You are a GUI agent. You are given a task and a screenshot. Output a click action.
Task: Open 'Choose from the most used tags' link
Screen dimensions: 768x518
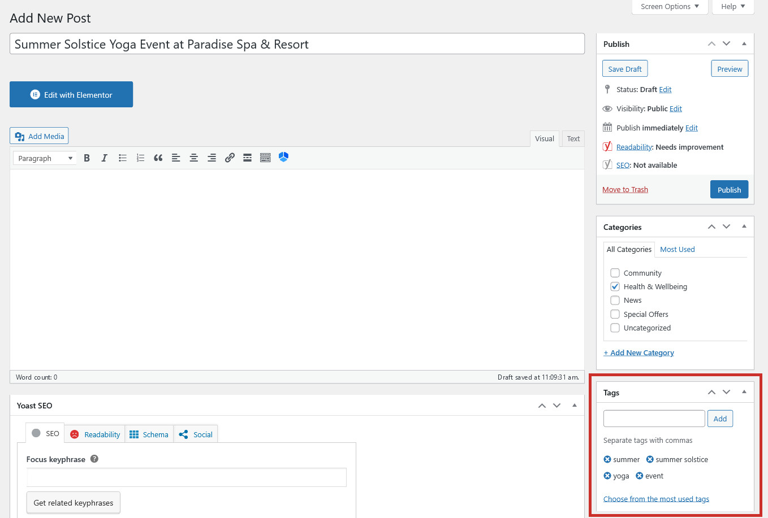656,499
